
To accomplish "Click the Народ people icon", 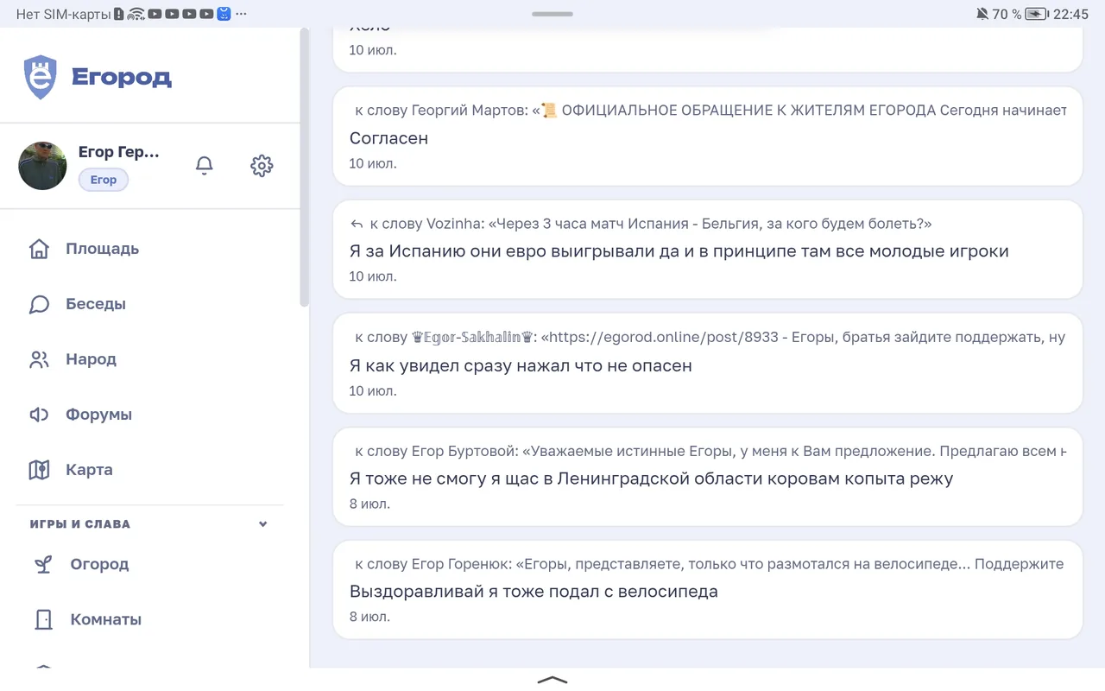I will click(x=39, y=359).
